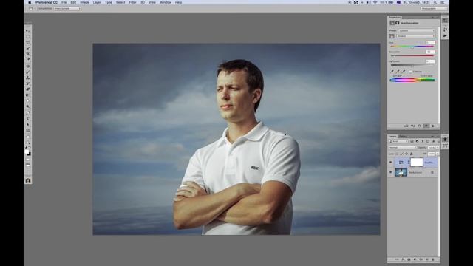This screenshot has height=266, width=473.
Task: Select the Quick Selection tool
Action: tap(28, 48)
